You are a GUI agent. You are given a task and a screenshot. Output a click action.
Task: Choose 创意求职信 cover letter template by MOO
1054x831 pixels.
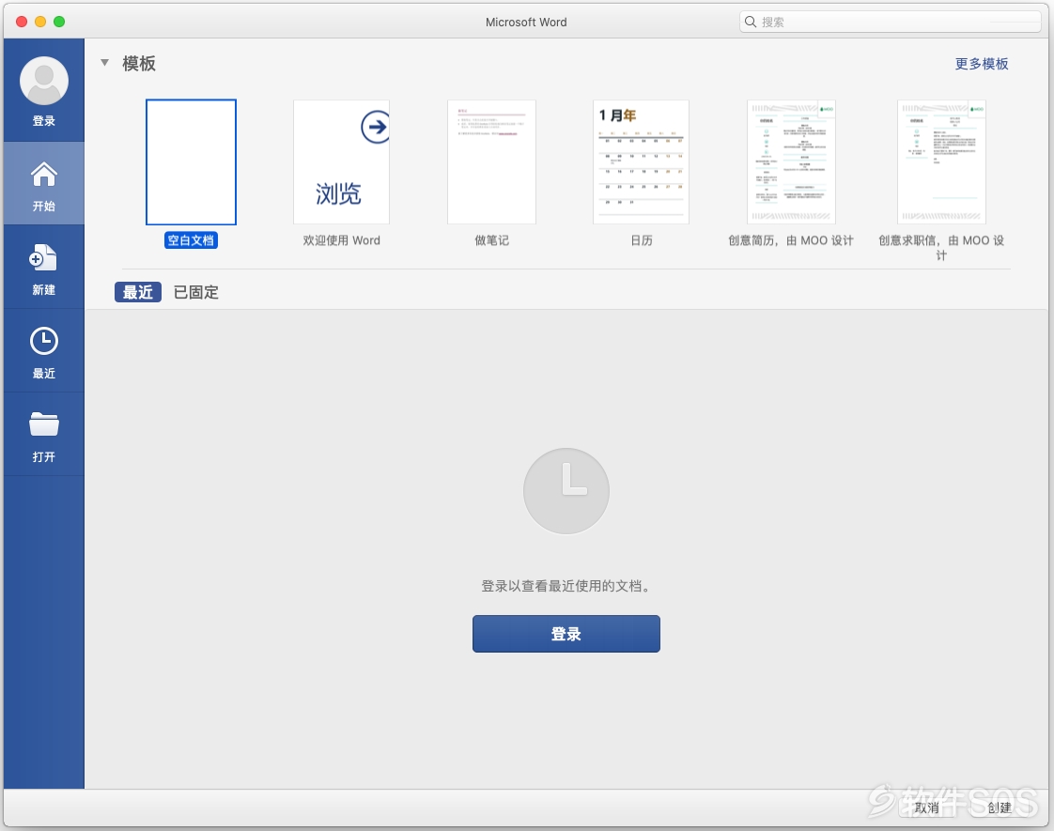click(941, 162)
